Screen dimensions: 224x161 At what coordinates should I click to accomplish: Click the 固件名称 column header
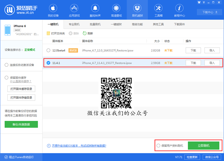[x=87, y=41]
